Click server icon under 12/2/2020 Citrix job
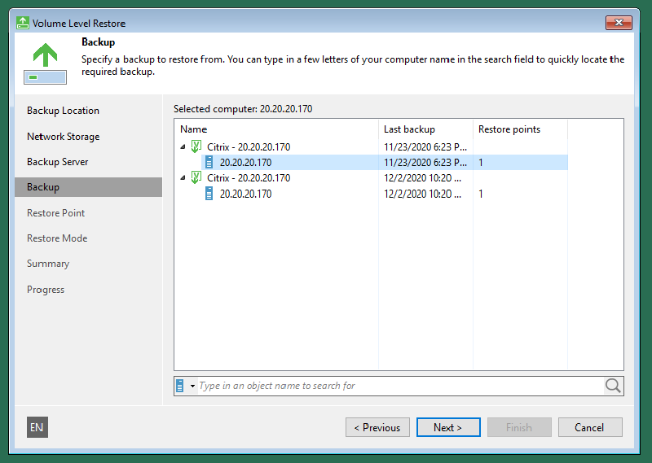652x463 pixels. 209,194
